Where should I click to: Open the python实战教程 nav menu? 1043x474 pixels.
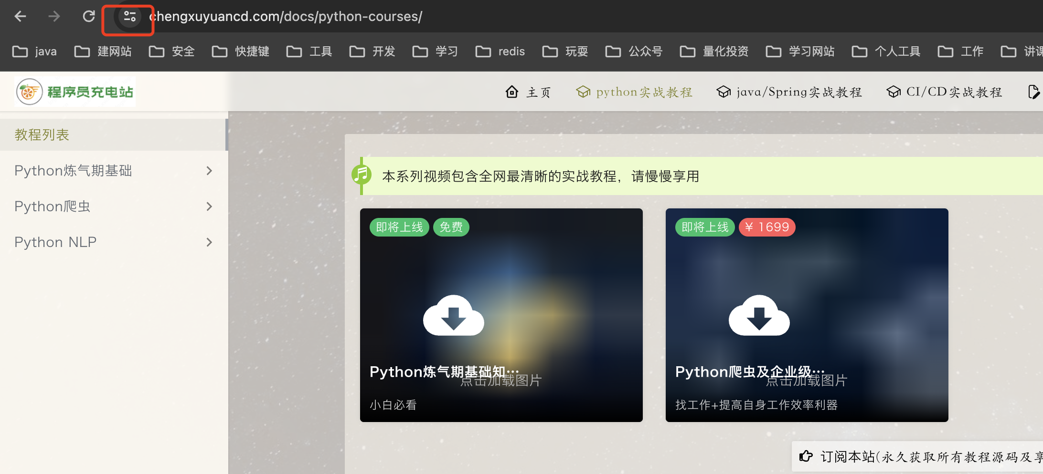(x=634, y=92)
